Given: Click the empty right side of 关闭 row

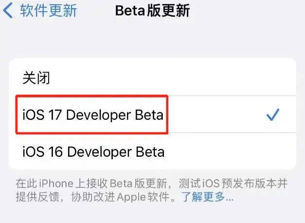Looking at the screenshot, I should [x=195, y=77].
